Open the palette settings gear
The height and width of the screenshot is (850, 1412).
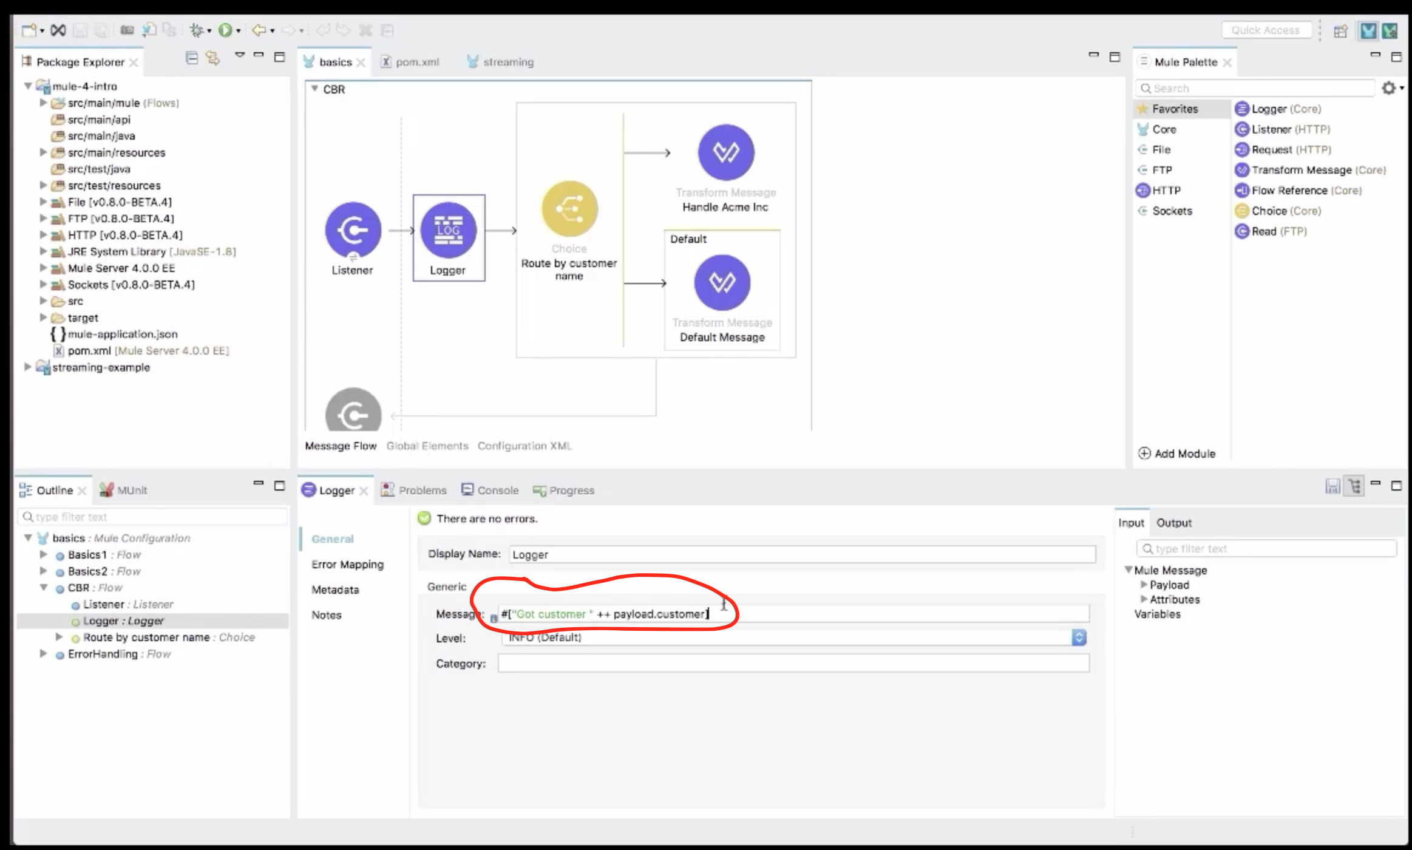(x=1388, y=88)
